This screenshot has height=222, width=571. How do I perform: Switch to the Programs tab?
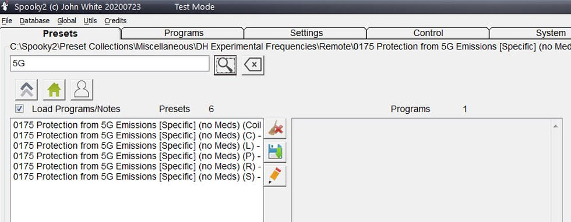pos(184,33)
